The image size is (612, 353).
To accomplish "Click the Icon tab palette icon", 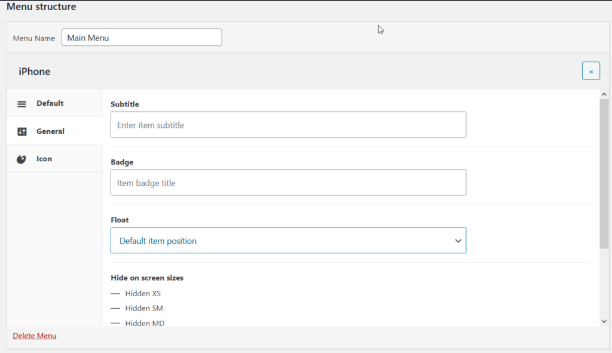I will pos(21,159).
